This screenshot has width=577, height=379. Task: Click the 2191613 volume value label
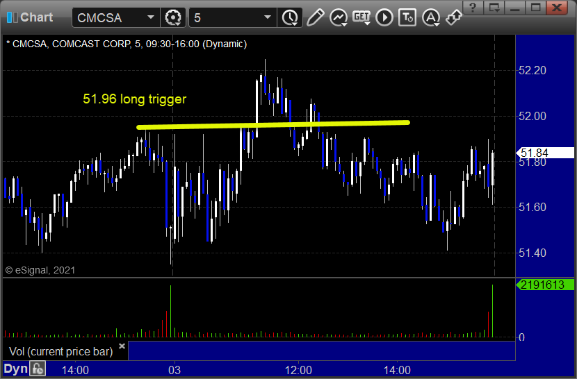click(545, 285)
